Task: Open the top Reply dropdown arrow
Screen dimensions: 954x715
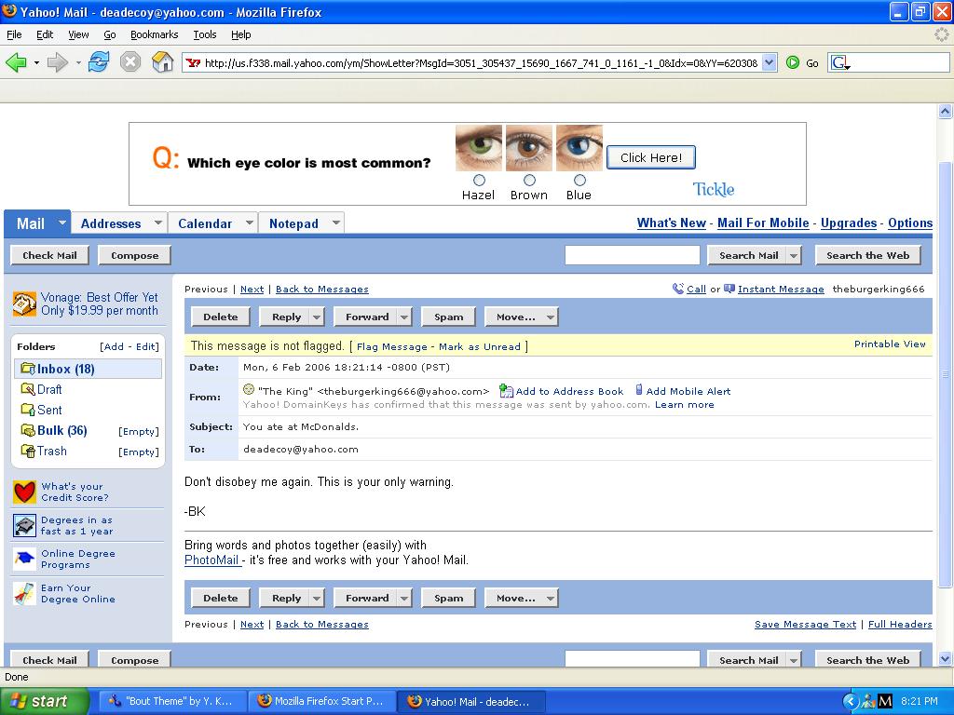Action: [317, 317]
